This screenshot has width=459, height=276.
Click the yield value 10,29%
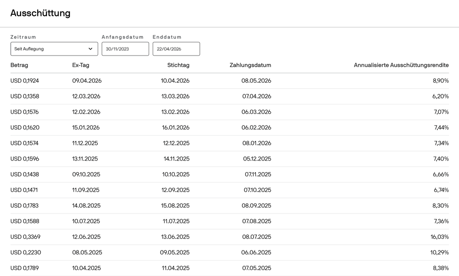coord(439,253)
